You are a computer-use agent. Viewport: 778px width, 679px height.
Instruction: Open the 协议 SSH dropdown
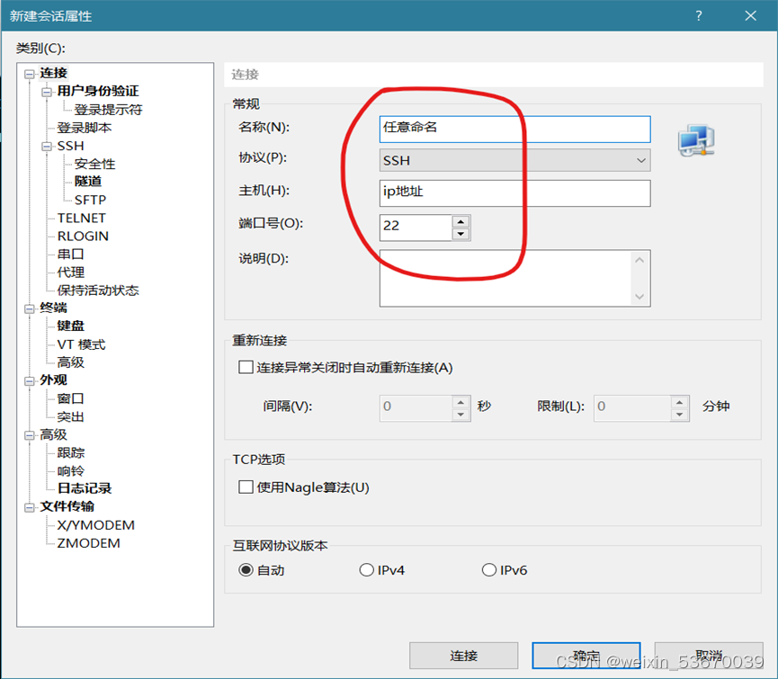coord(515,160)
